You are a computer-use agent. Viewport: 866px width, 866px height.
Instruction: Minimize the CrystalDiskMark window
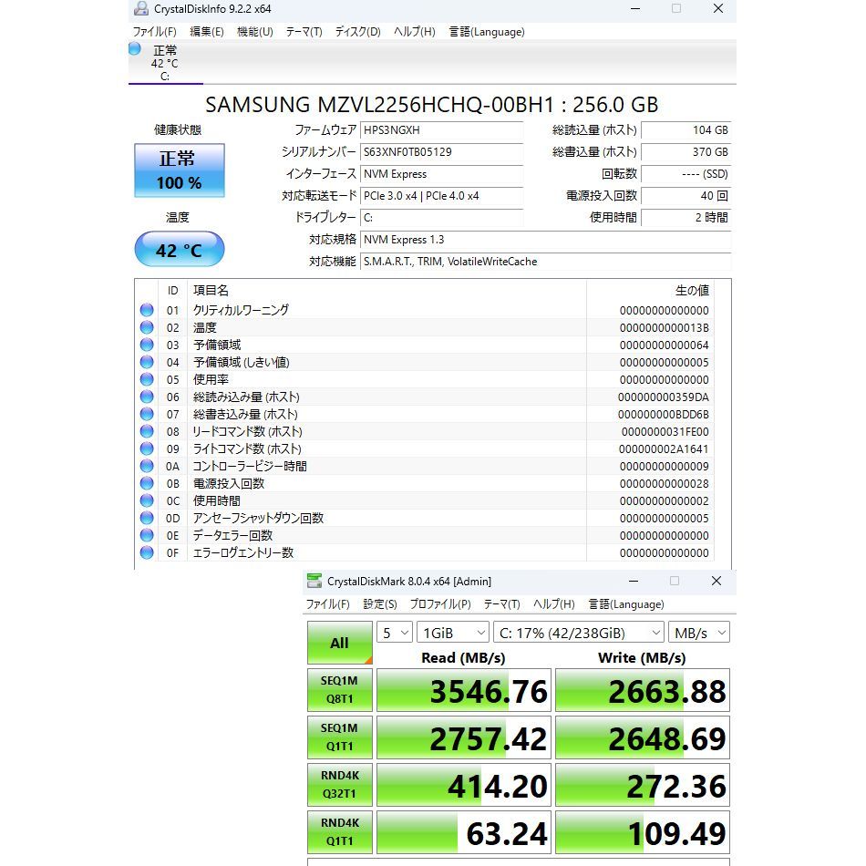tap(634, 581)
